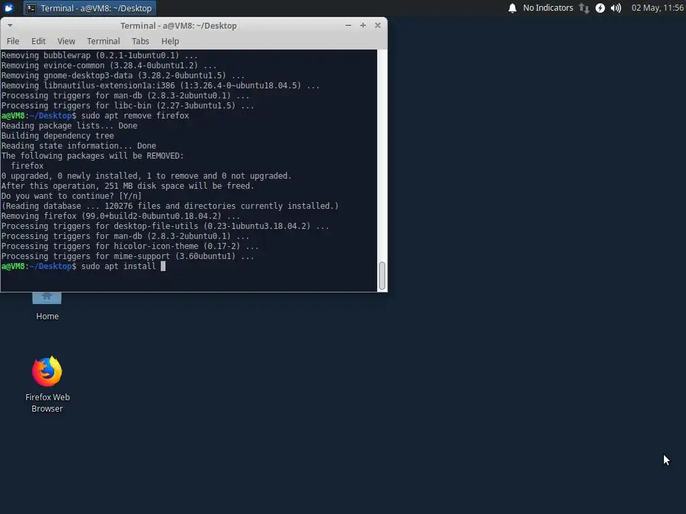Screen dimensions: 686x514
Task: Click 'Processing triggers for desktop-file-utils' line
Action: pyautogui.click(x=165, y=226)
